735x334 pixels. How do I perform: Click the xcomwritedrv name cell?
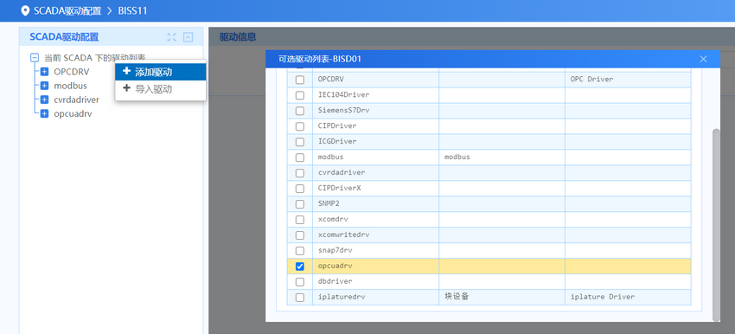(x=376, y=235)
